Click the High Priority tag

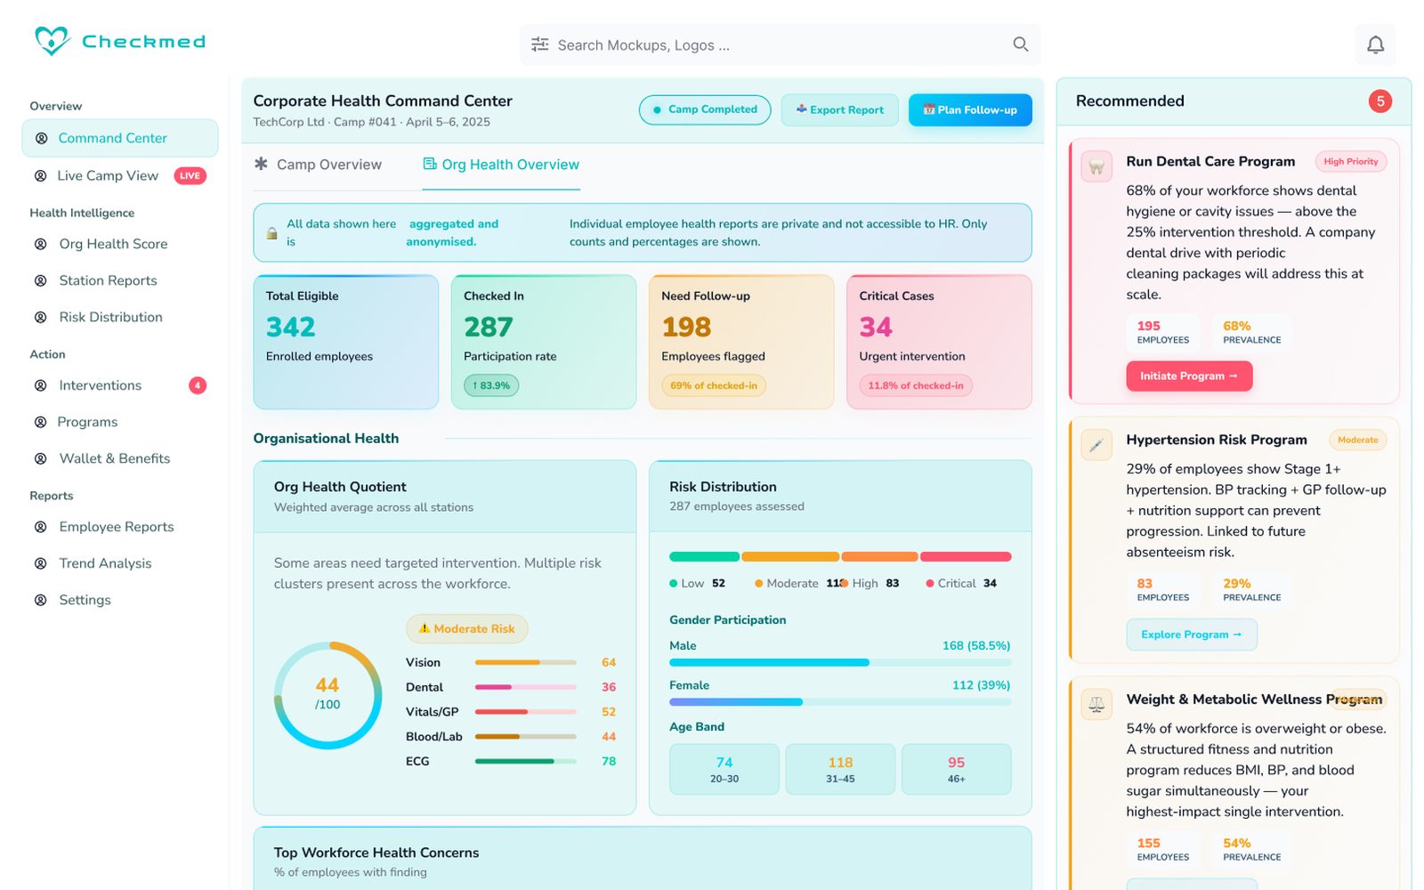(x=1350, y=161)
